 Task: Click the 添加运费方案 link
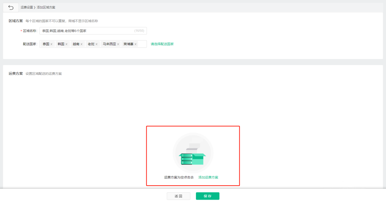pos(208,177)
